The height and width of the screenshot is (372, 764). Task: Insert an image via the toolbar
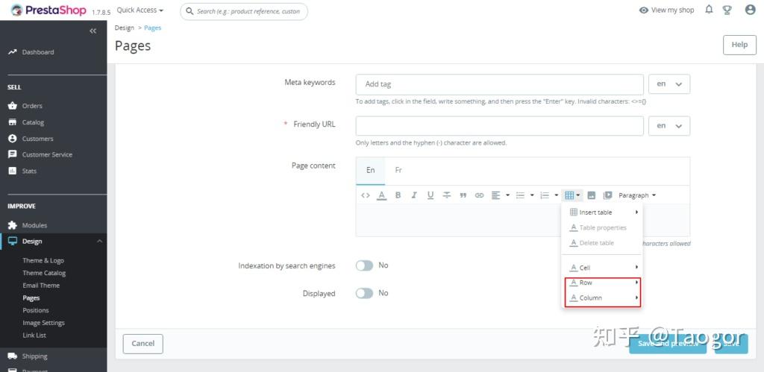(592, 195)
